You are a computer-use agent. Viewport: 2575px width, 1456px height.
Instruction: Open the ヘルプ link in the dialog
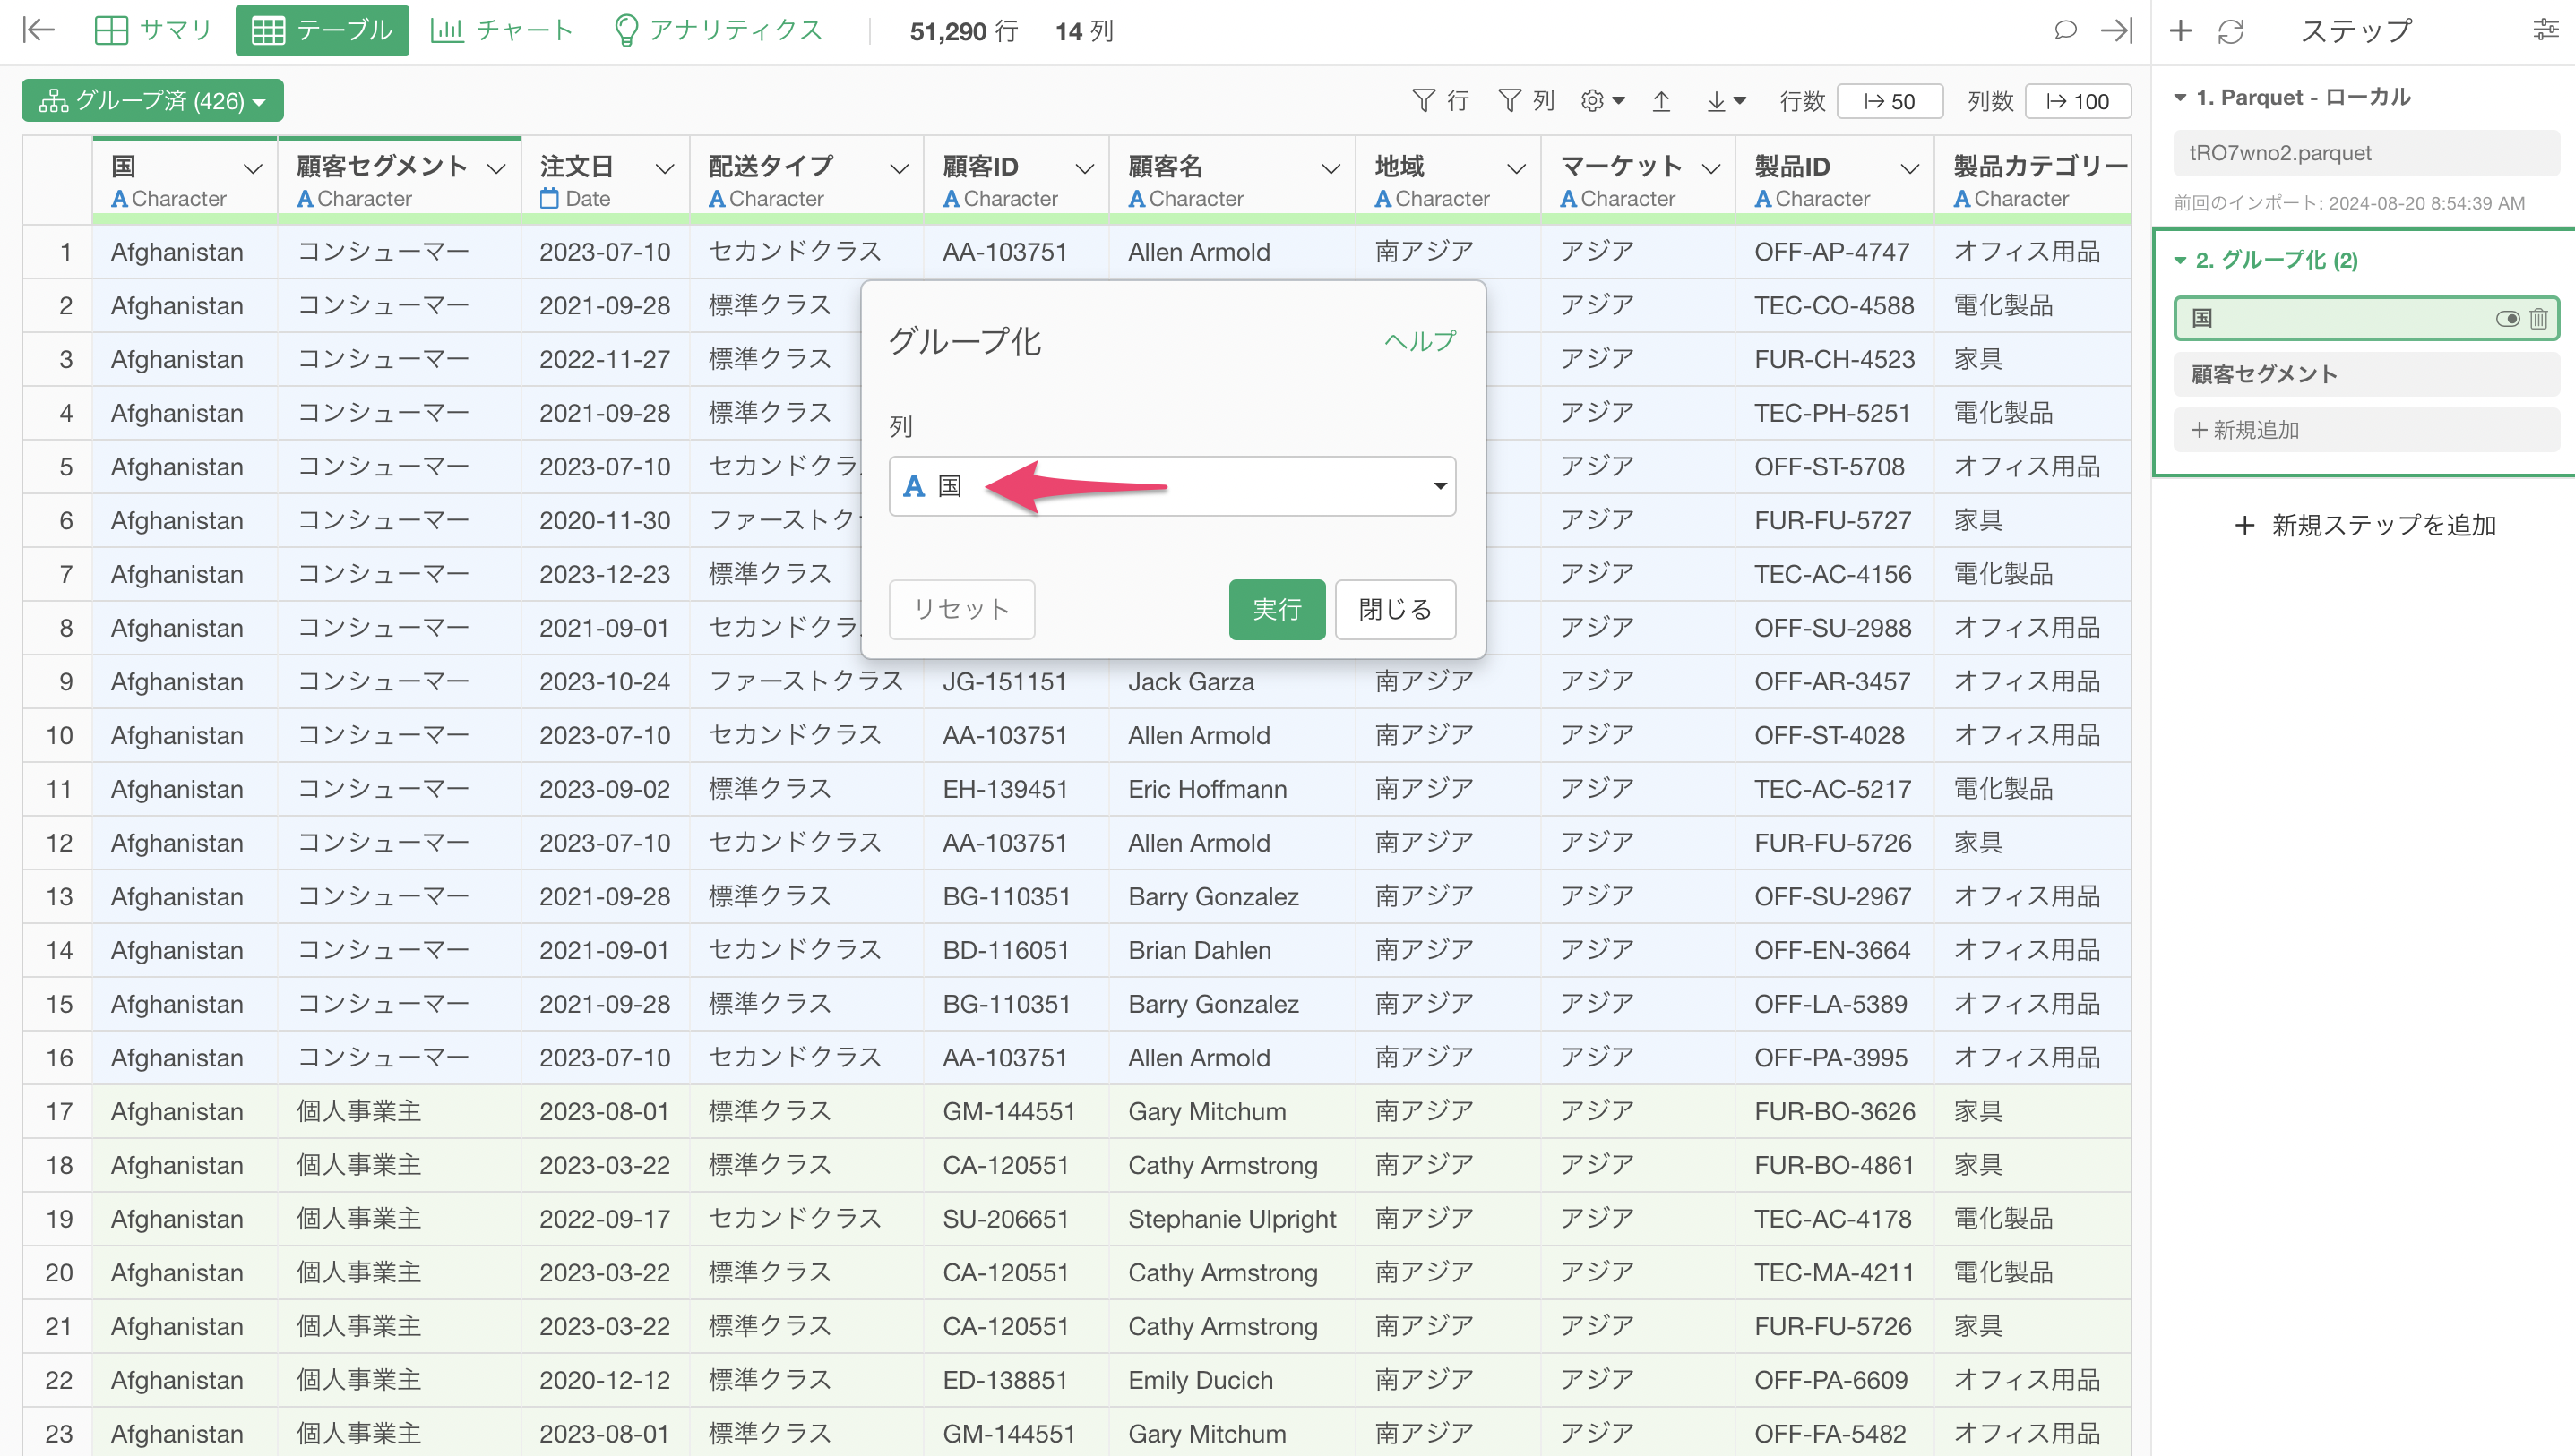pyautogui.click(x=1419, y=341)
